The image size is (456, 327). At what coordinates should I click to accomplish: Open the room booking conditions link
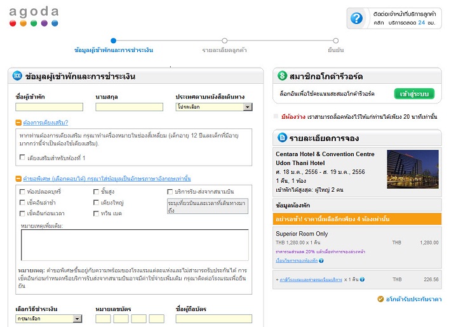(x=297, y=261)
